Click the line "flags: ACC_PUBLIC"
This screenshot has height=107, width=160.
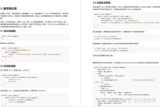tap(104, 71)
